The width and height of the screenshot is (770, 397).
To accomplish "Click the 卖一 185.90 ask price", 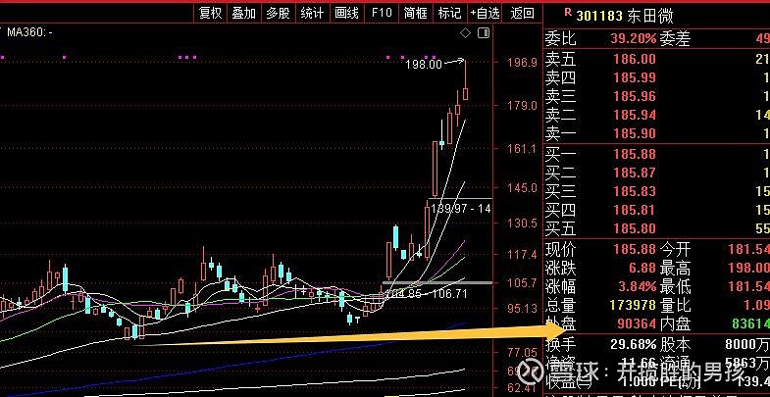I will 635,133.
